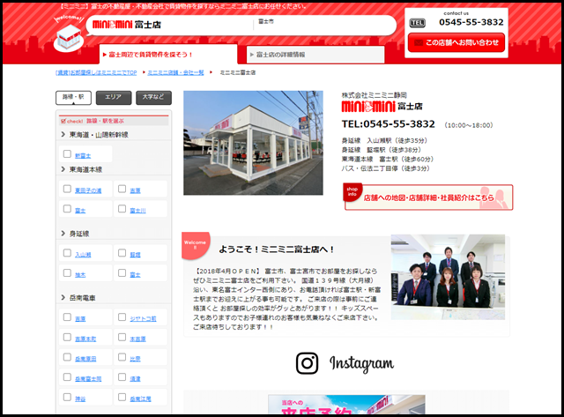Viewport: 564px width, 417px height.
Task: Collapse the 身延線 line section
Action: [x=75, y=234]
